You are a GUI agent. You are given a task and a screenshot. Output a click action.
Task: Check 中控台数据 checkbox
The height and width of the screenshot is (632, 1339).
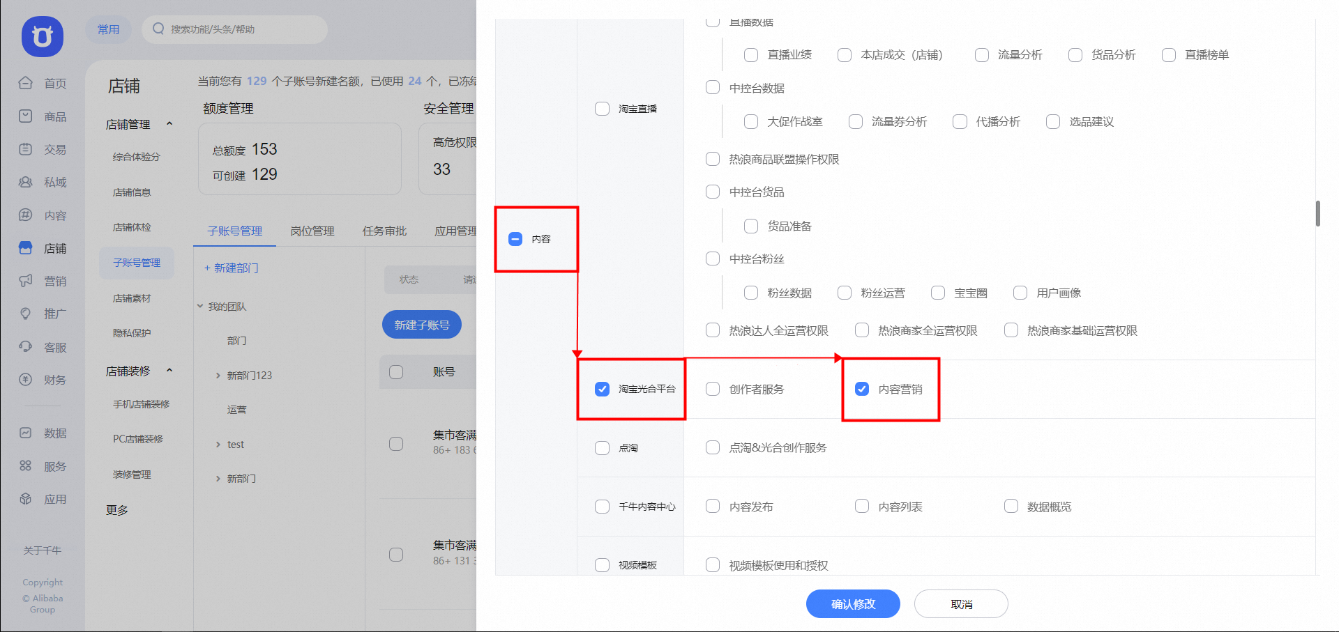tap(713, 88)
